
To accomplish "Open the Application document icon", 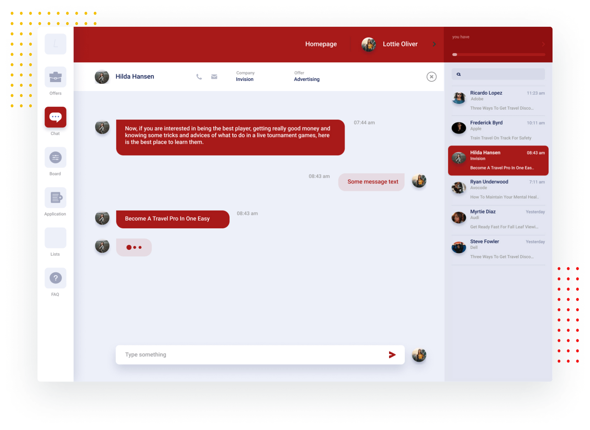I will [x=55, y=197].
